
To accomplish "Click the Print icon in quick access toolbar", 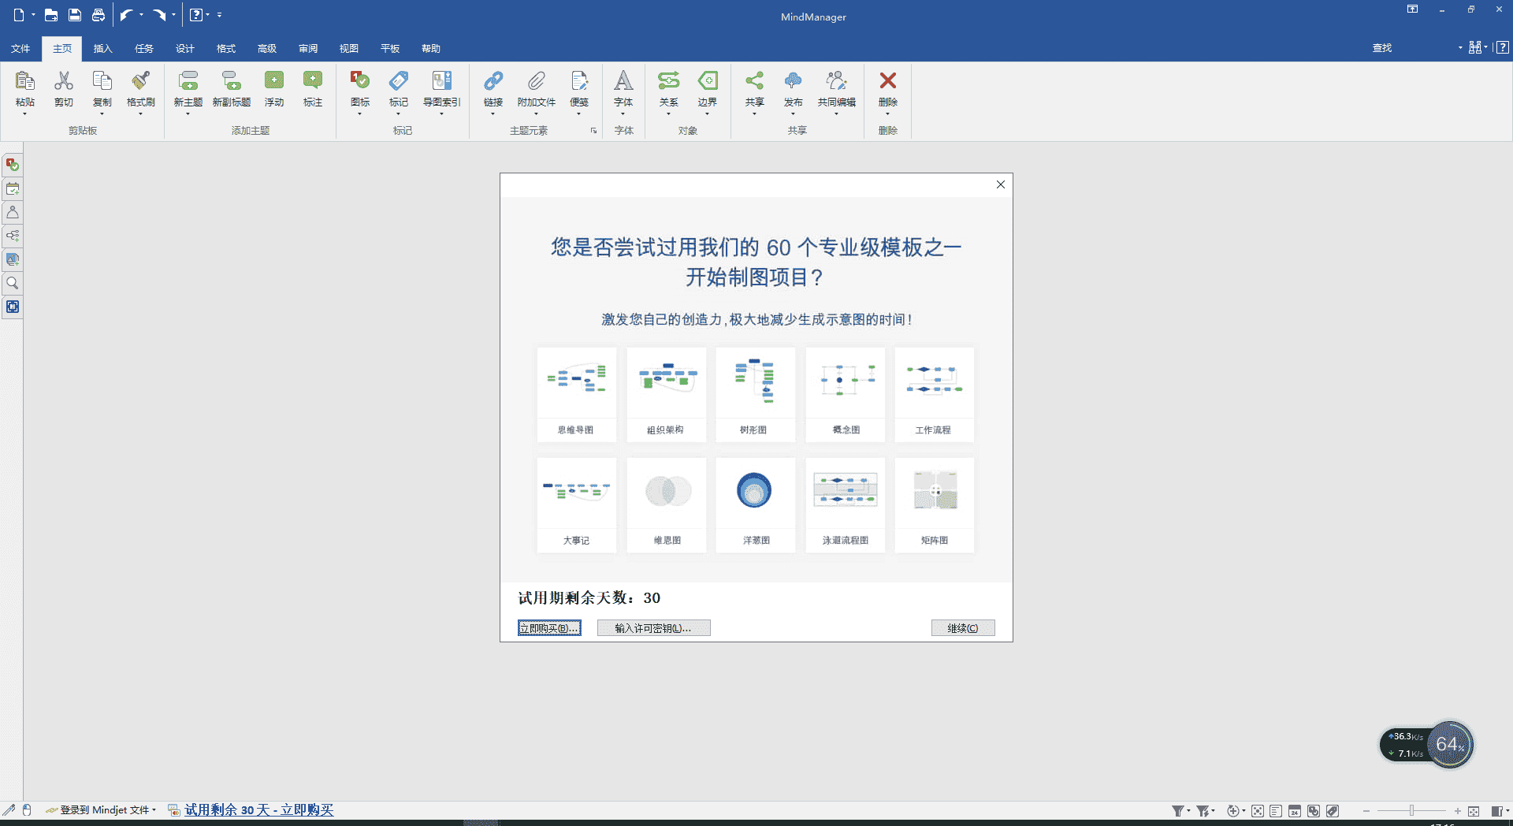I will click(x=99, y=15).
